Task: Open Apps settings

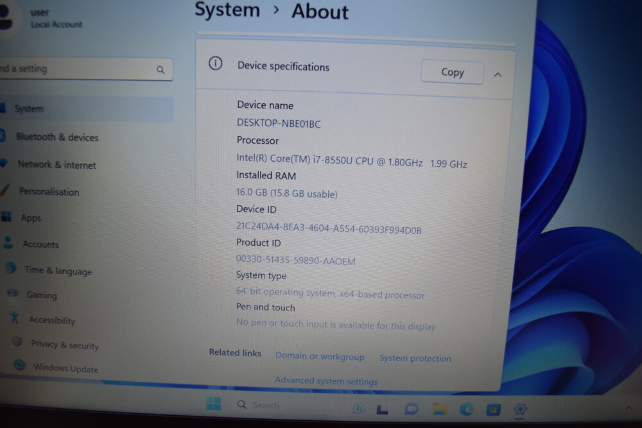Action: click(31, 218)
